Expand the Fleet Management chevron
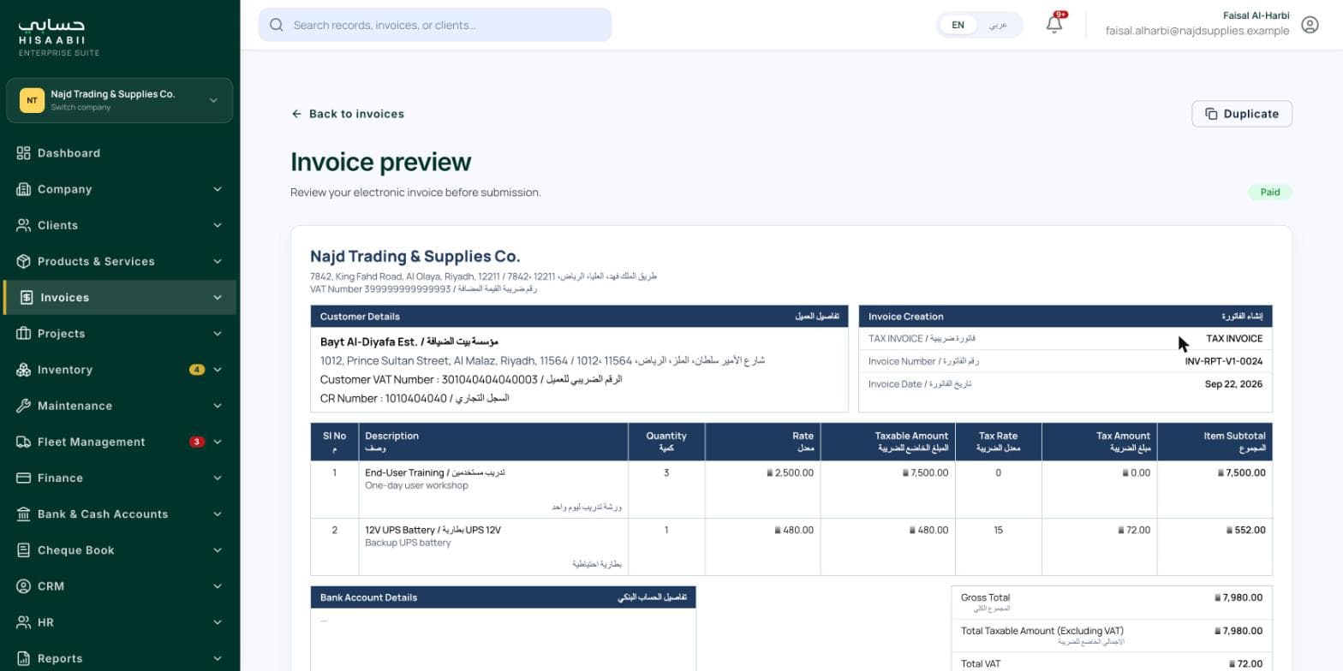1343x671 pixels. click(217, 442)
